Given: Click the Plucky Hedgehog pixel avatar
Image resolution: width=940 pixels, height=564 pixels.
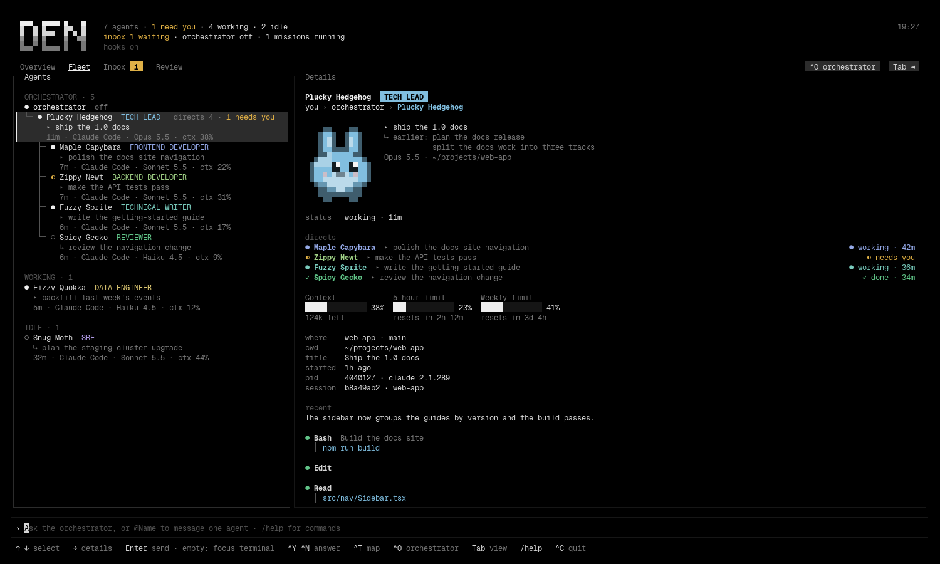Looking at the screenshot, I should pyautogui.click(x=340, y=164).
